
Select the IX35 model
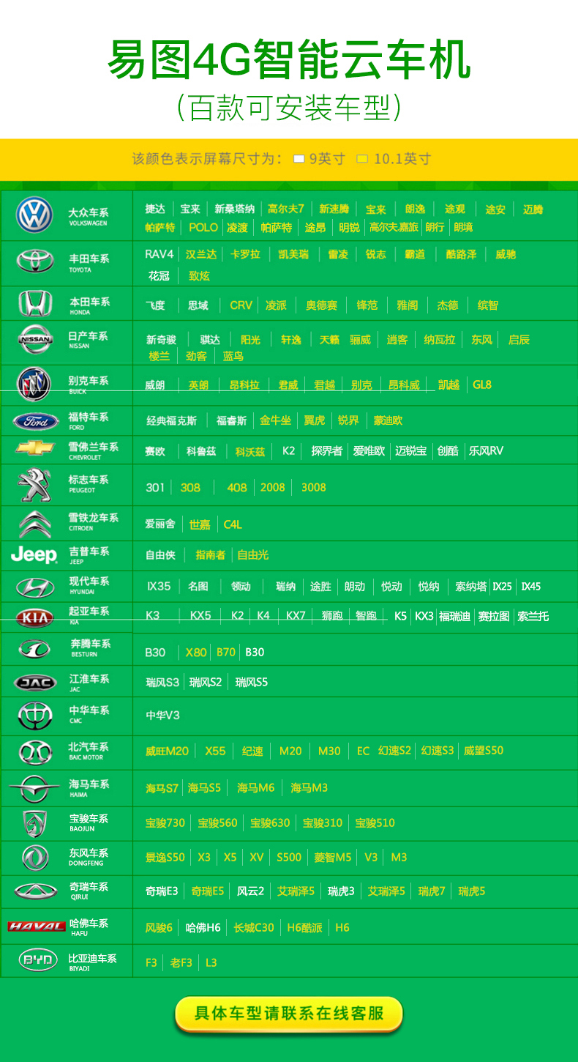pyautogui.click(x=159, y=587)
